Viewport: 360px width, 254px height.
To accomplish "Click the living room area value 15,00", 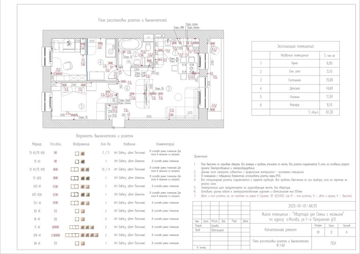I will [330, 80].
